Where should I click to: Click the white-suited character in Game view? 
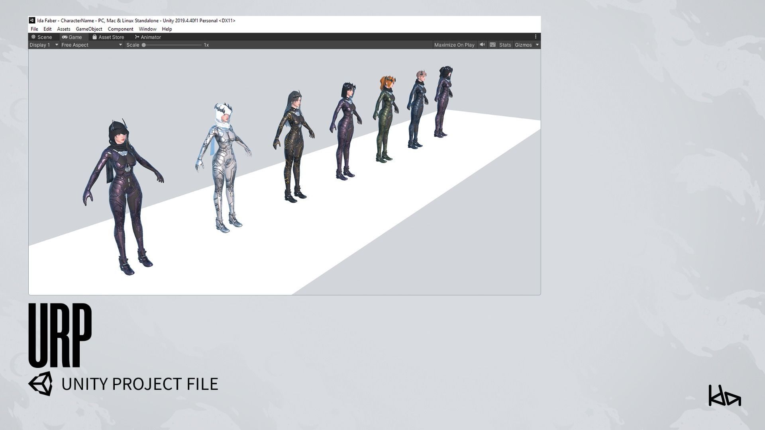[x=224, y=167]
